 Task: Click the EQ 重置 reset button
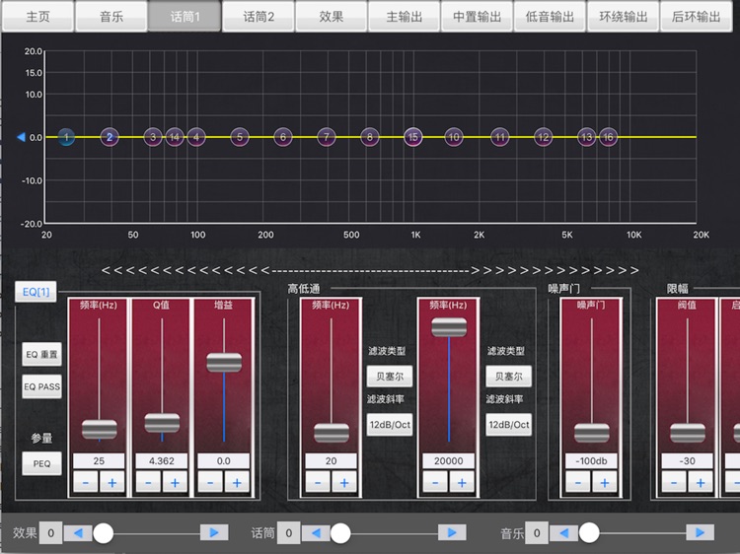pos(42,354)
